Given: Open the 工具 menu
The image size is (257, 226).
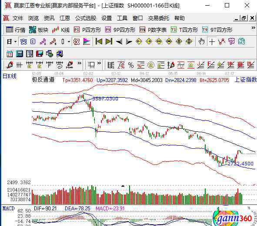Looking at the screenshot, I should coord(122,18).
